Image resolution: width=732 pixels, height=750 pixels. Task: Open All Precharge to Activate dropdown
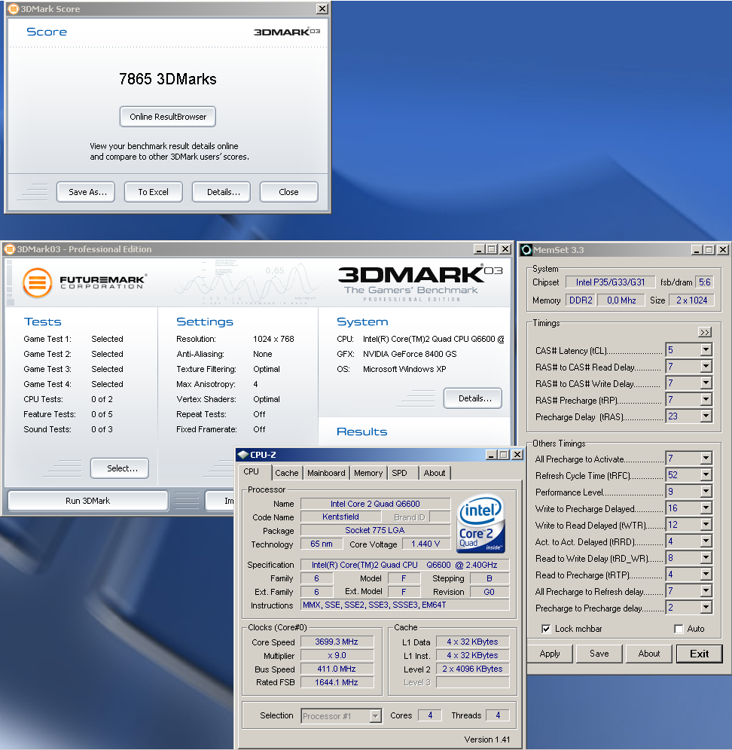[706, 459]
